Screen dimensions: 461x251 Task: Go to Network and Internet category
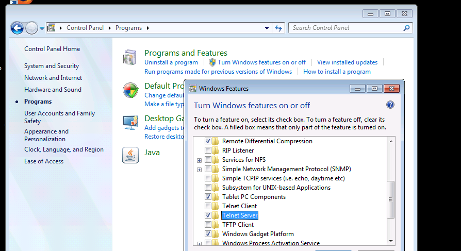click(x=53, y=78)
